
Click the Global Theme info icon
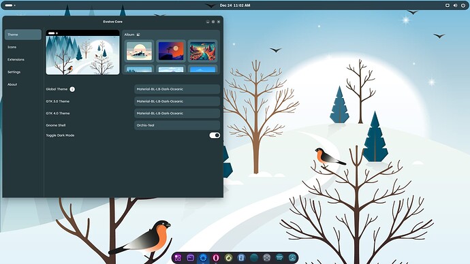pyautogui.click(x=72, y=89)
